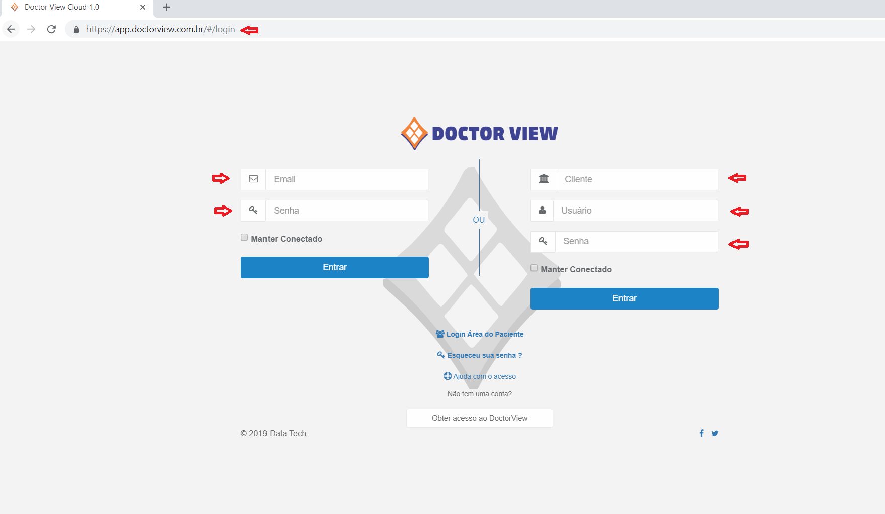This screenshot has width=885, height=514.
Task: Enable Manter Conectado under email login
Action: pyautogui.click(x=244, y=238)
